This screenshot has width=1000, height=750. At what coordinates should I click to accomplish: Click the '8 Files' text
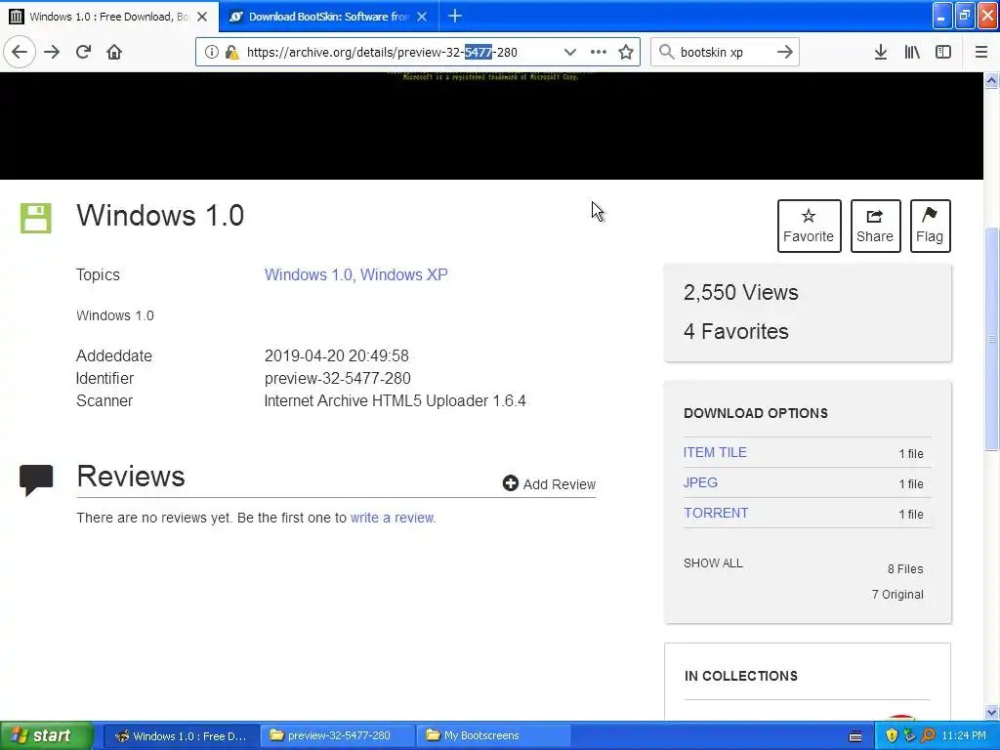905,569
